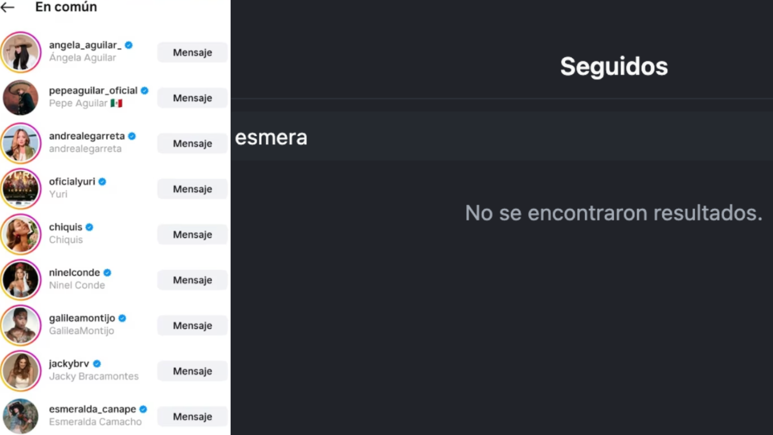Viewport: 773px width, 435px height.
Task: Click Mensaje for esmeralda_canape
Action: click(x=192, y=417)
